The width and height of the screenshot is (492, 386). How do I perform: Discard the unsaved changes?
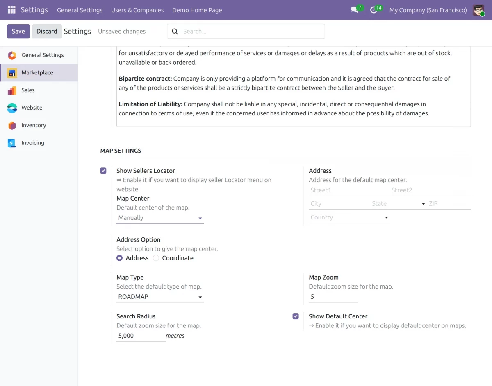[x=47, y=32]
